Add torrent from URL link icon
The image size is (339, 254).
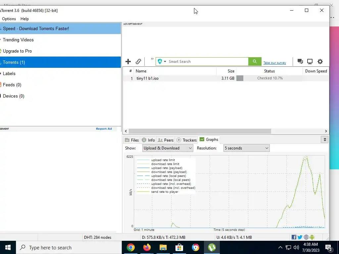(138, 62)
